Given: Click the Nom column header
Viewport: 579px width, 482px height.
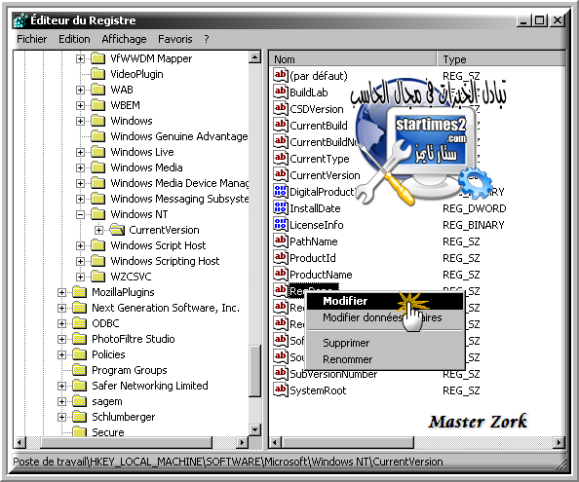Looking at the screenshot, I should pos(353,59).
